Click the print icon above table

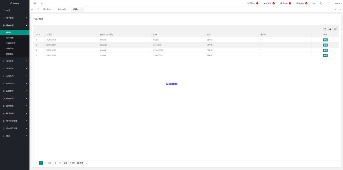(335, 29)
